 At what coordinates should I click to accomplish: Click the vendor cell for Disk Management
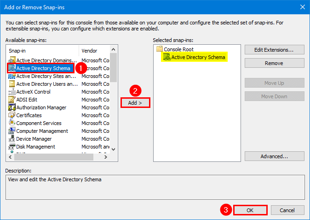coord(96,147)
